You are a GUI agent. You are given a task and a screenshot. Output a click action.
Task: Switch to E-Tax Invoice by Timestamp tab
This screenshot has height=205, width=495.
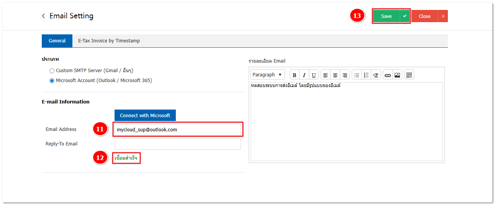(109, 41)
